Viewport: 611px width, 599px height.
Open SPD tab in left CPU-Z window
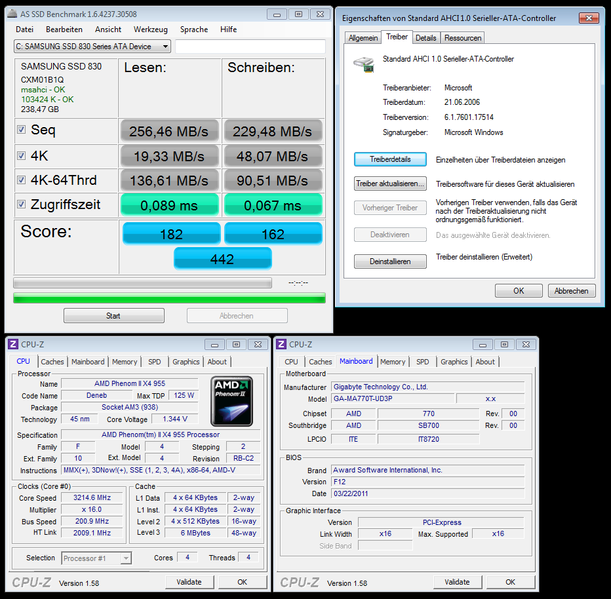pos(154,362)
